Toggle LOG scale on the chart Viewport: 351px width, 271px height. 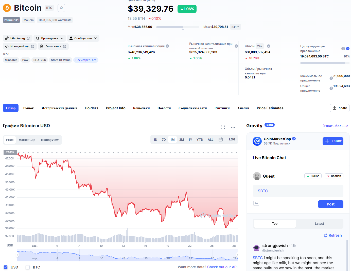pyautogui.click(x=232, y=140)
